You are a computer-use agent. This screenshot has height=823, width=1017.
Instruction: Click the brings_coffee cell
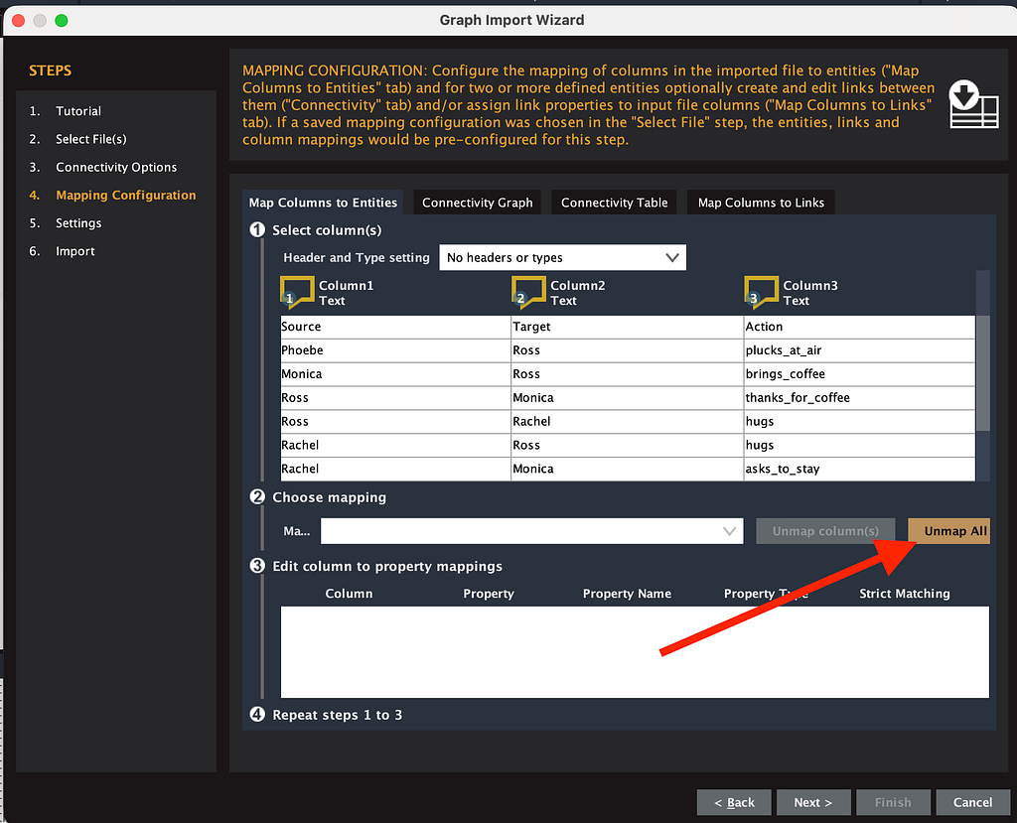(859, 374)
